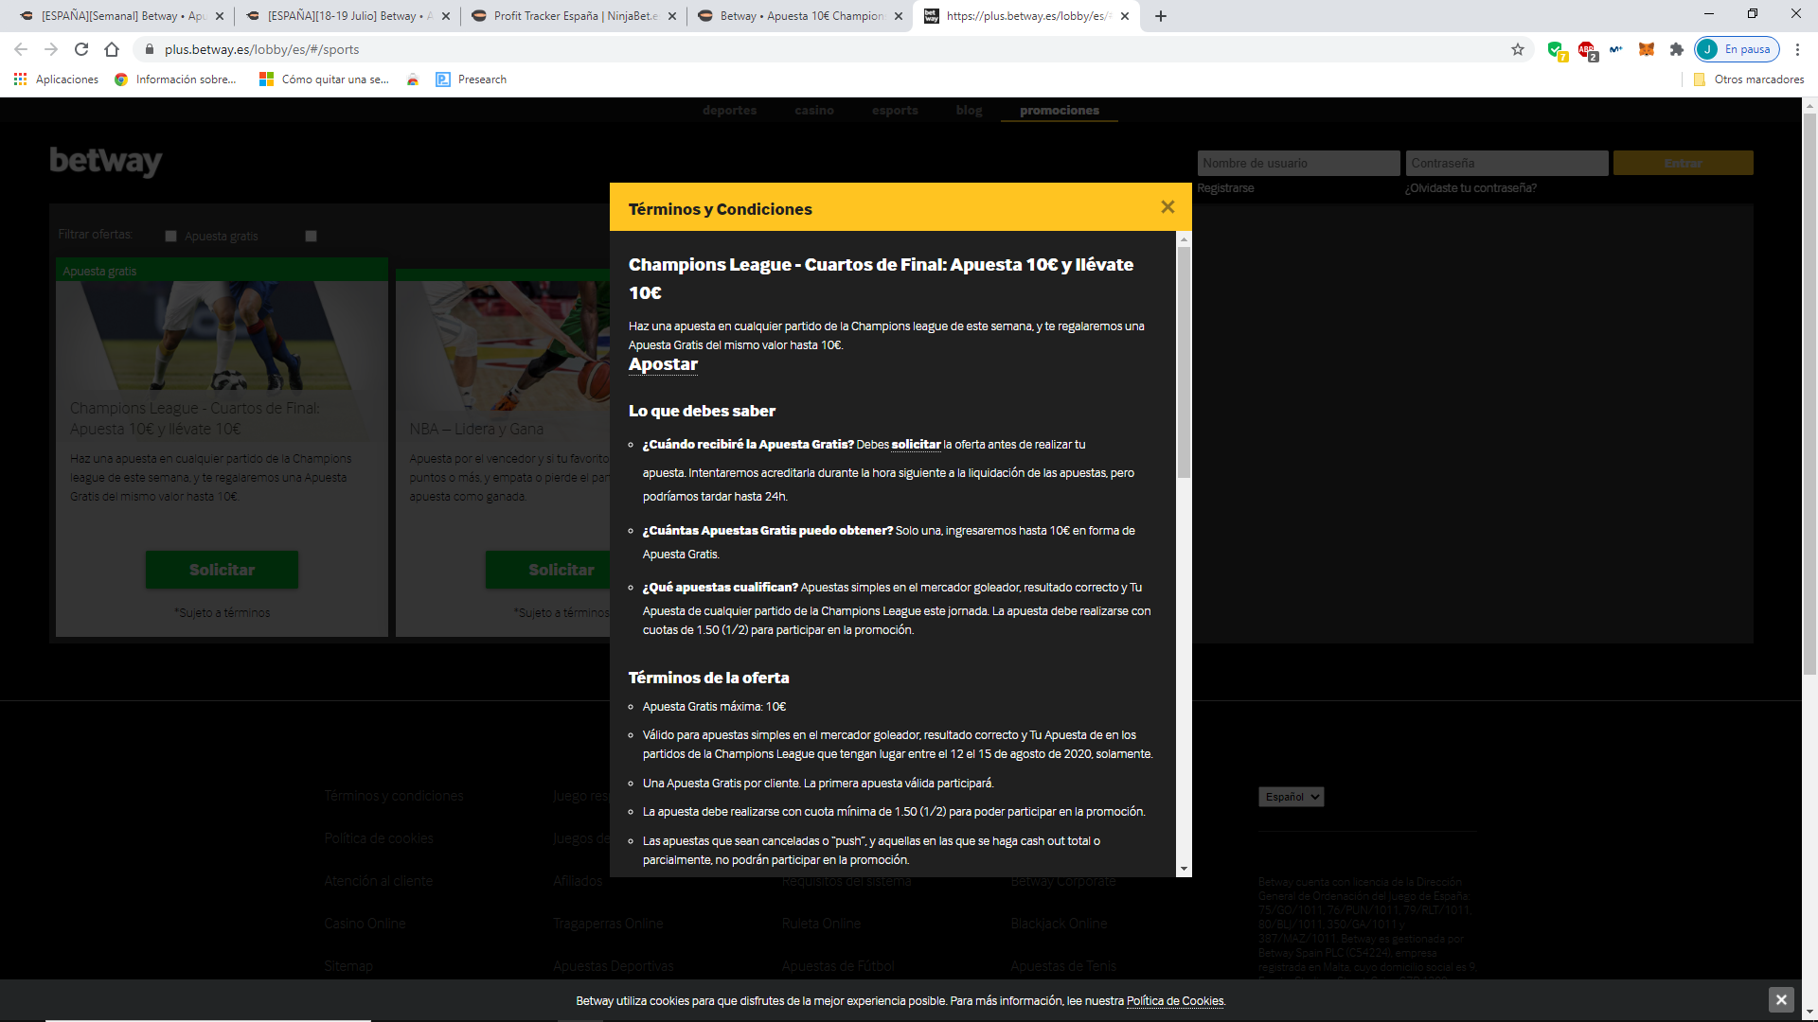1818x1022 pixels.
Task: Open the Política de Cookies link in the banner
Action: point(1175,1001)
